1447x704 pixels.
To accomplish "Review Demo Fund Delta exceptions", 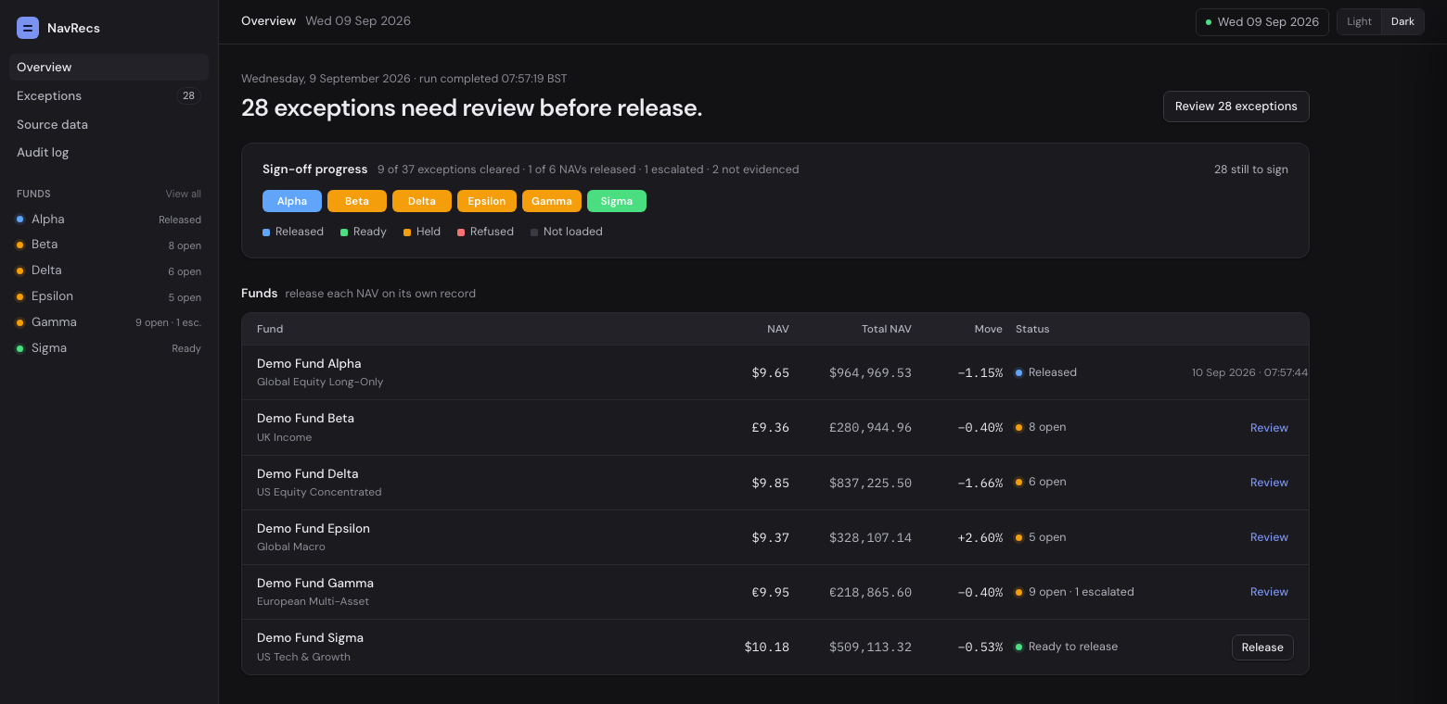I will tap(1269, 483).
